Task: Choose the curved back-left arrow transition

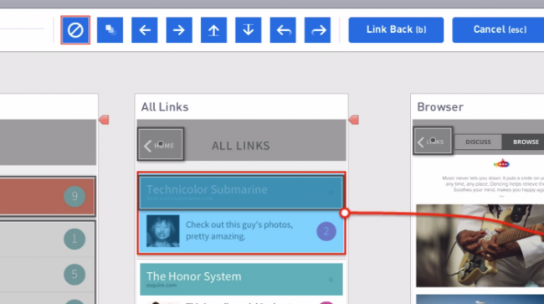Action: [x=283, y=30]
